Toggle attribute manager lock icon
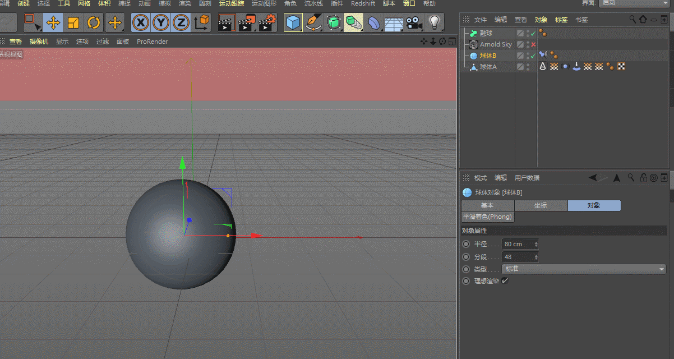 644,178
